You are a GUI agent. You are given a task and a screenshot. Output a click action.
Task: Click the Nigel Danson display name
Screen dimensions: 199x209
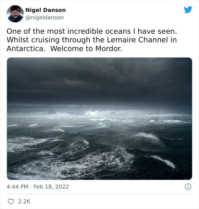click(45, 10)
